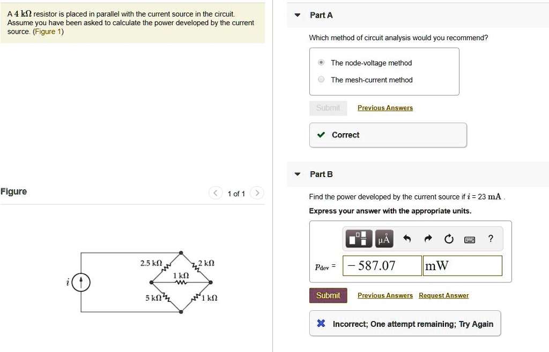Viewport: 549px width, 352px height.
Task: Click Request Answer for Part B
Action: pos(443,295)
